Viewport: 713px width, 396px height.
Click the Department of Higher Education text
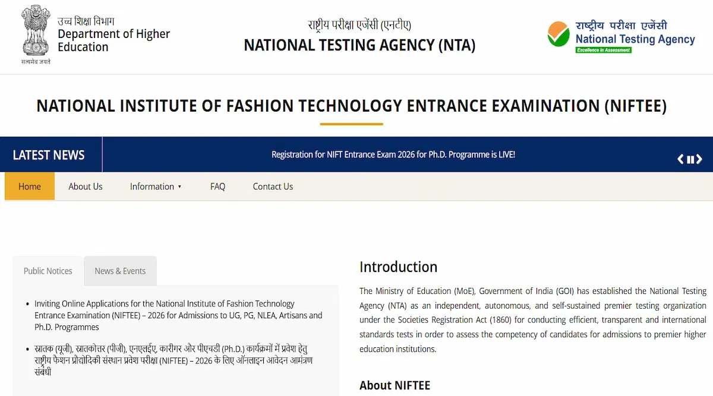coord(113,40)
